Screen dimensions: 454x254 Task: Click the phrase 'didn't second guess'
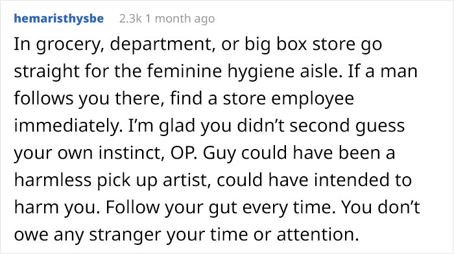tap(320, 126)
